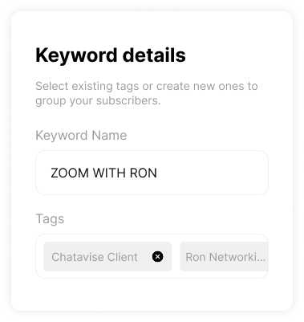Click the gap between the two tag chips
This screenshot has height=322, width=304.
click(176, 257)
